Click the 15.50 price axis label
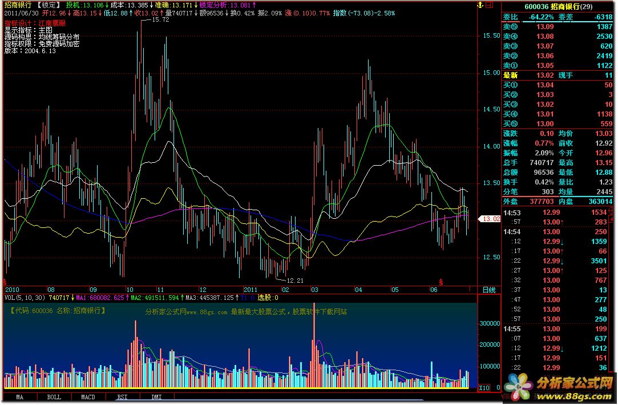 491,36
